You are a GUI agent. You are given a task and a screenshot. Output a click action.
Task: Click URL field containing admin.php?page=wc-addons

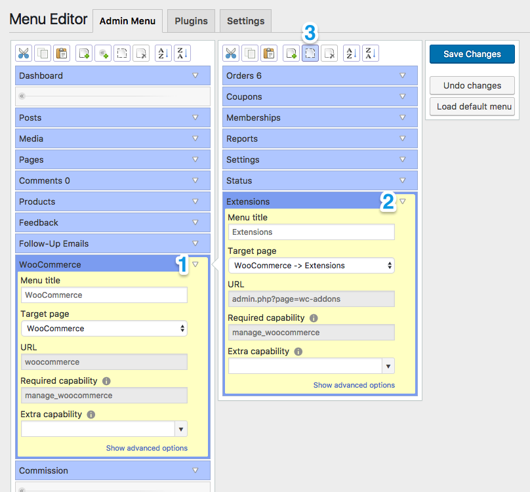pyautogui.click(x=312, y=299)
